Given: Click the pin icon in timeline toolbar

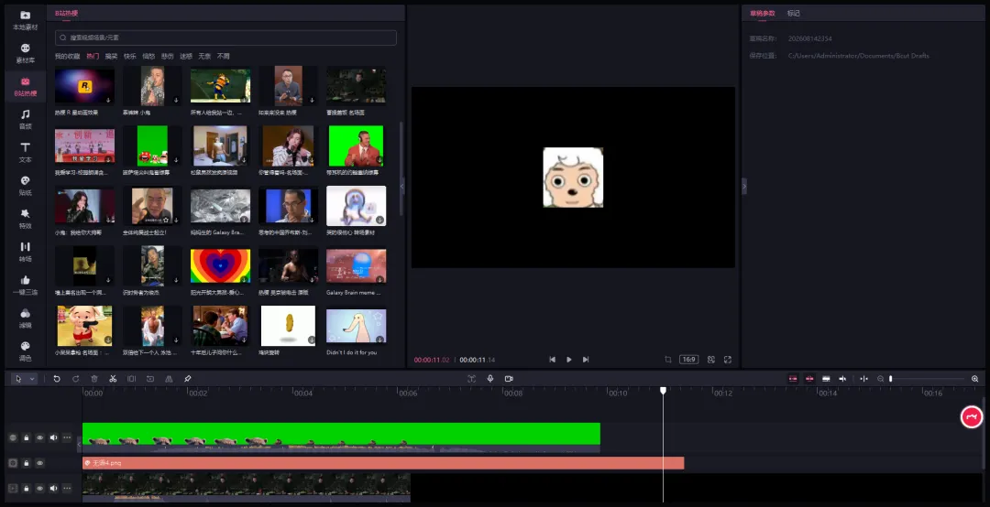Looking at the screenshot, I should [x=188, y=378].
